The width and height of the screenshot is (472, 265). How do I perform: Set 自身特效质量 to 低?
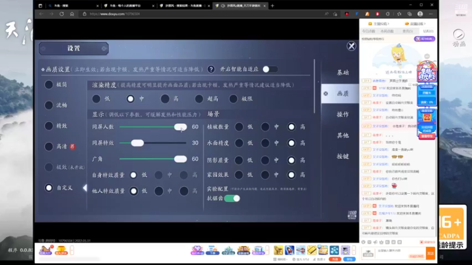pyautogui.click(x=133, y=175)
